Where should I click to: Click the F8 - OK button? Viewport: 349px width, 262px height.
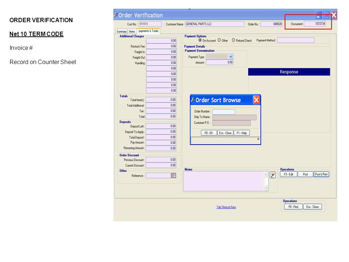209,133
